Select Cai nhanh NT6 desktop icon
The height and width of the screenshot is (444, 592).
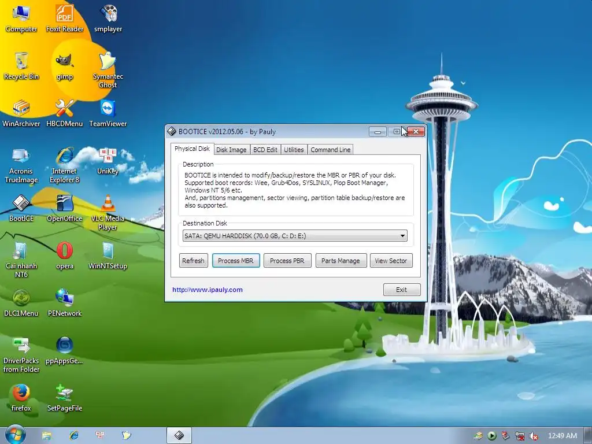[x=21, y=260]
